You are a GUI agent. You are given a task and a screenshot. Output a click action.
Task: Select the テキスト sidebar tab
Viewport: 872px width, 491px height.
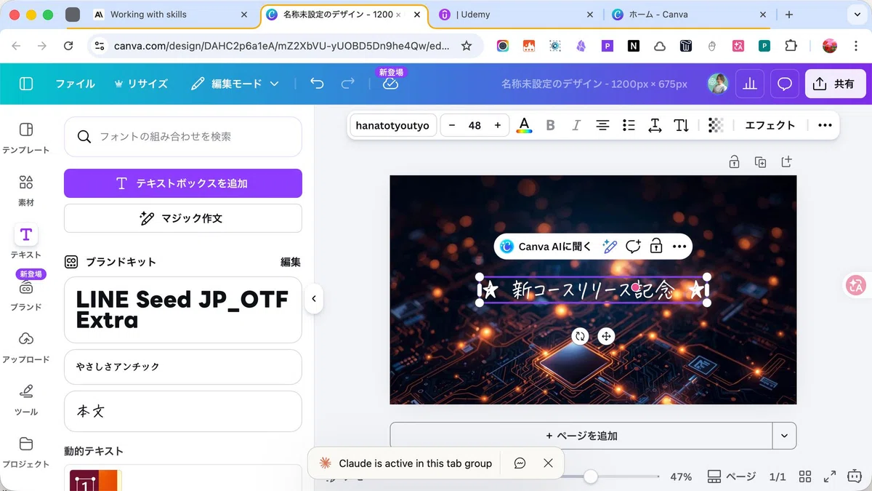click(26, 242)
